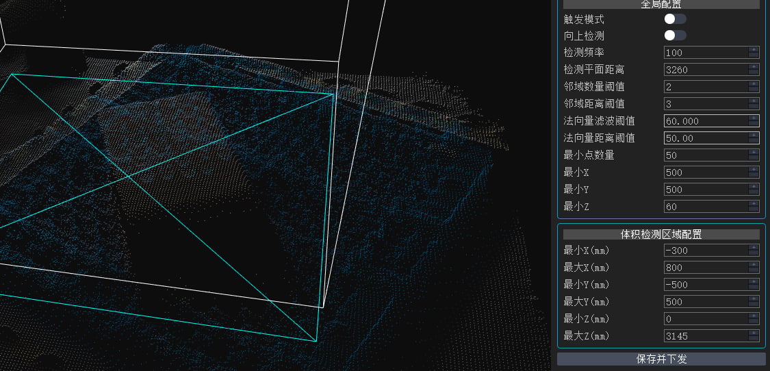Decrease 最大Z(mm) with its minus stepper
This screenshot has height=371, width=770.
click(754, 339)
